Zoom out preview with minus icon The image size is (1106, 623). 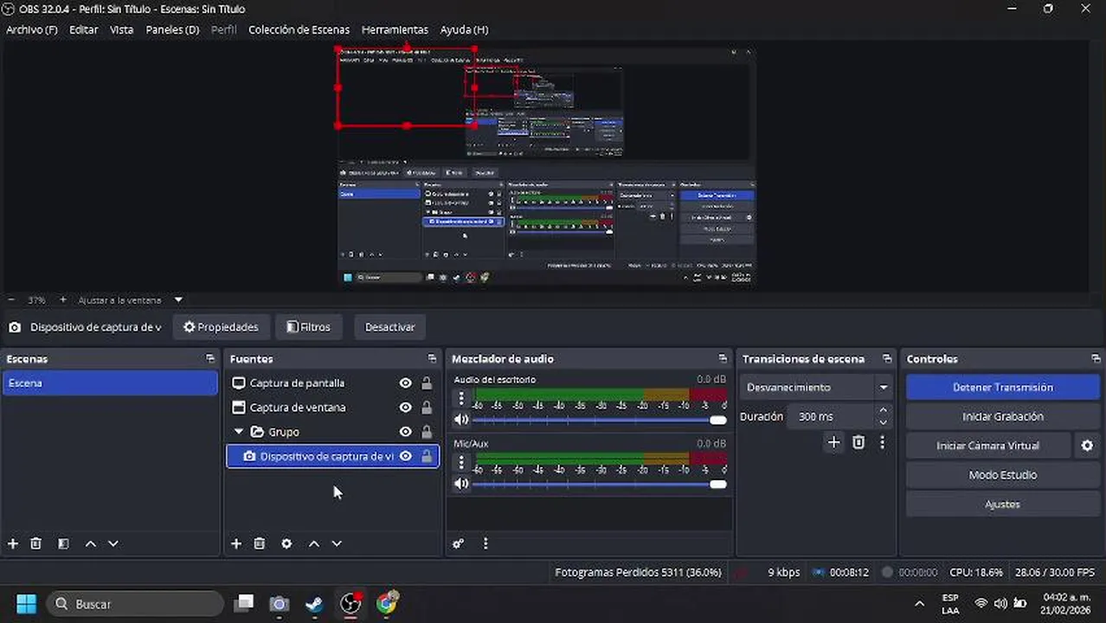pos(11,300)
